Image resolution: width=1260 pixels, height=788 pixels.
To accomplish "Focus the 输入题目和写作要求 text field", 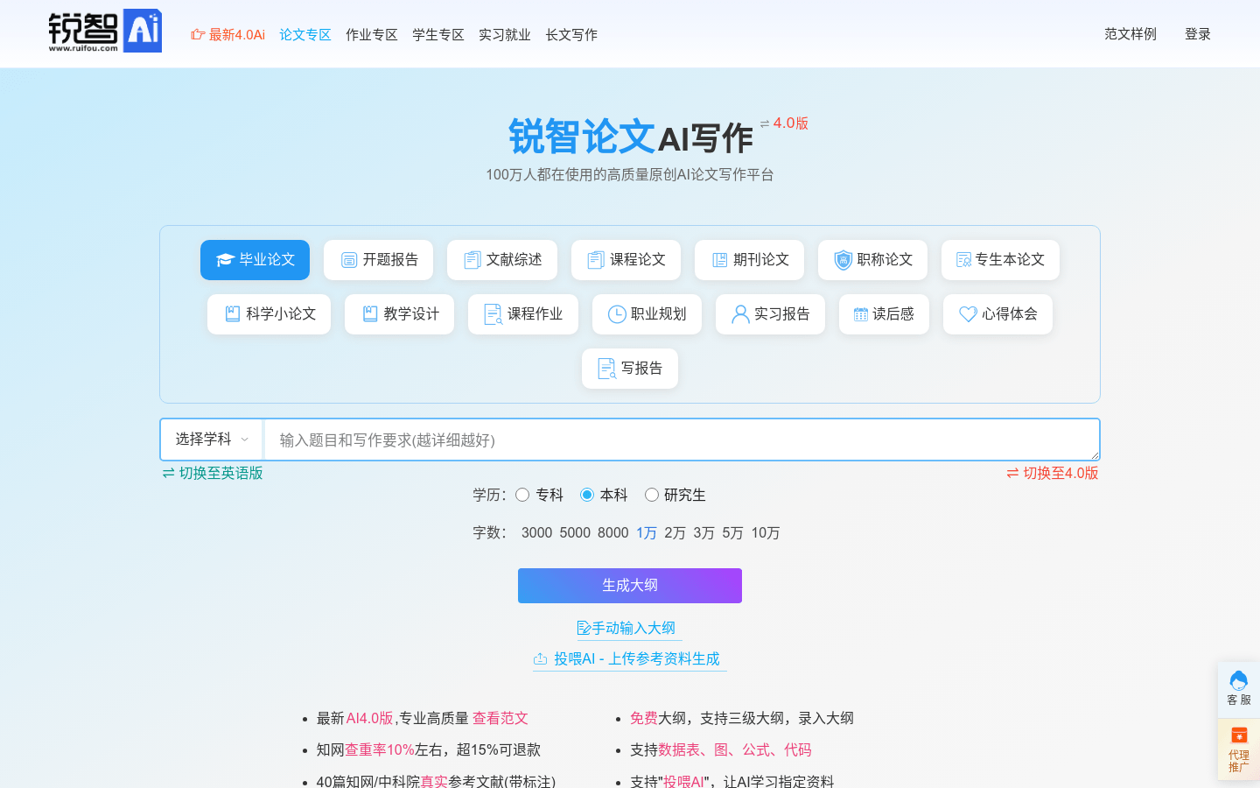I will pos(682,440).
